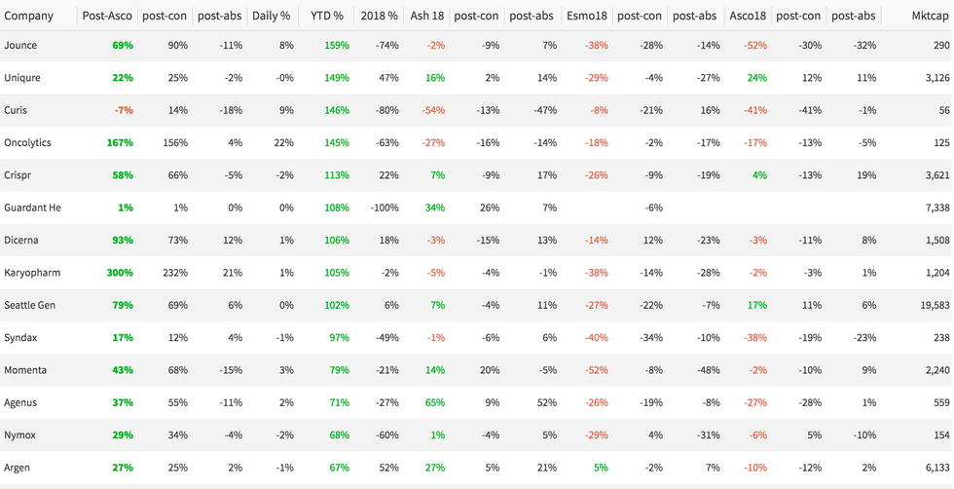Image resolution: width=954 pixels, height=489 pixels.
Task: Select Jounce's 159% YTD cell
Action: [337, 46]
